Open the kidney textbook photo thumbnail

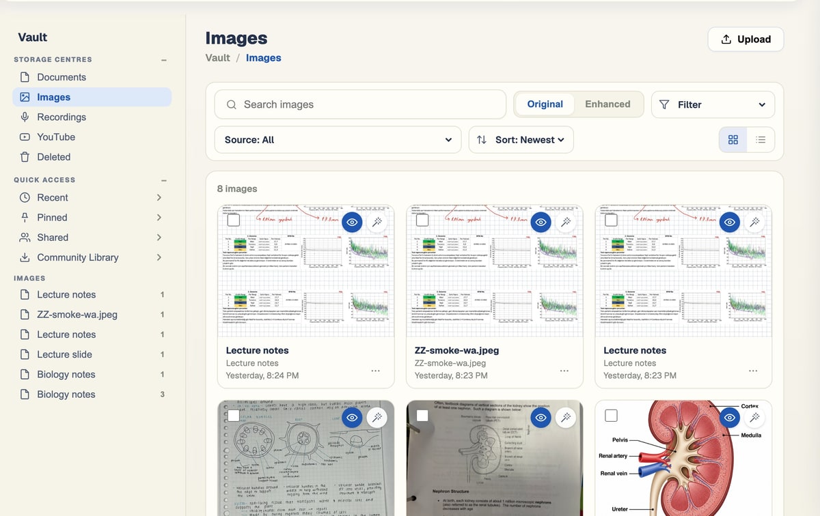[x=495, y=458]
